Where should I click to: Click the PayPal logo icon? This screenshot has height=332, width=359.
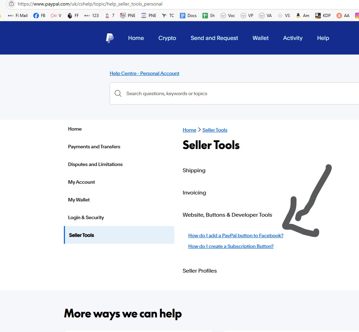pyautogui.click(x=110, y=38)
